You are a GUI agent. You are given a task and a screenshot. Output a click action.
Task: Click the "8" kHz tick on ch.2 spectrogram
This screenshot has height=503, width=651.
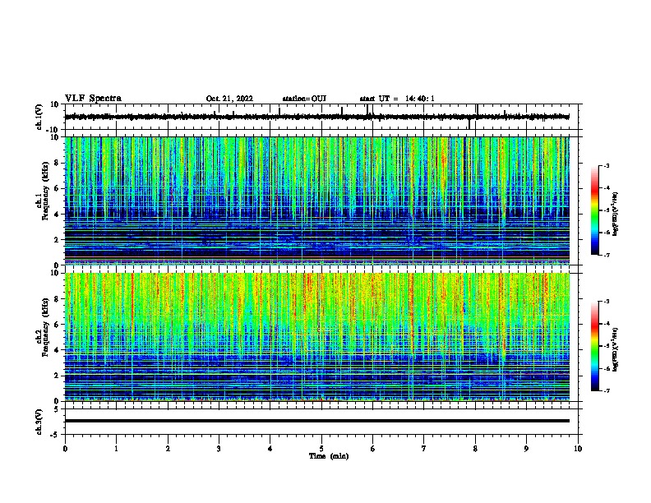(58, 299)
